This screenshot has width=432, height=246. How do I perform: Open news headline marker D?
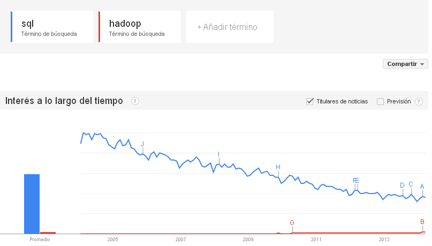402,185
